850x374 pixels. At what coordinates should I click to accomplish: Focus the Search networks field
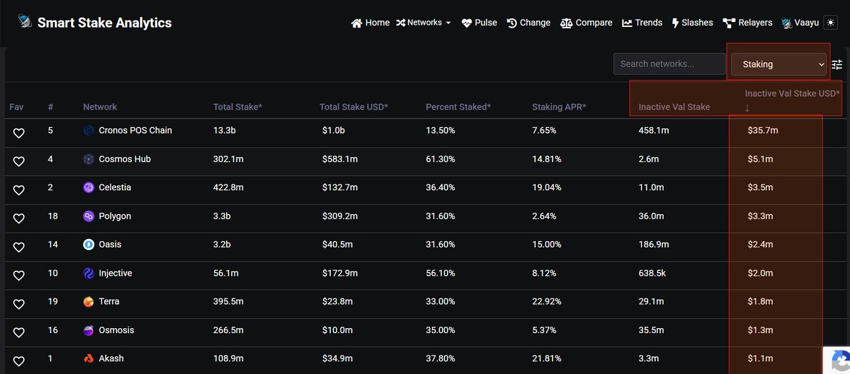[670, 64]
